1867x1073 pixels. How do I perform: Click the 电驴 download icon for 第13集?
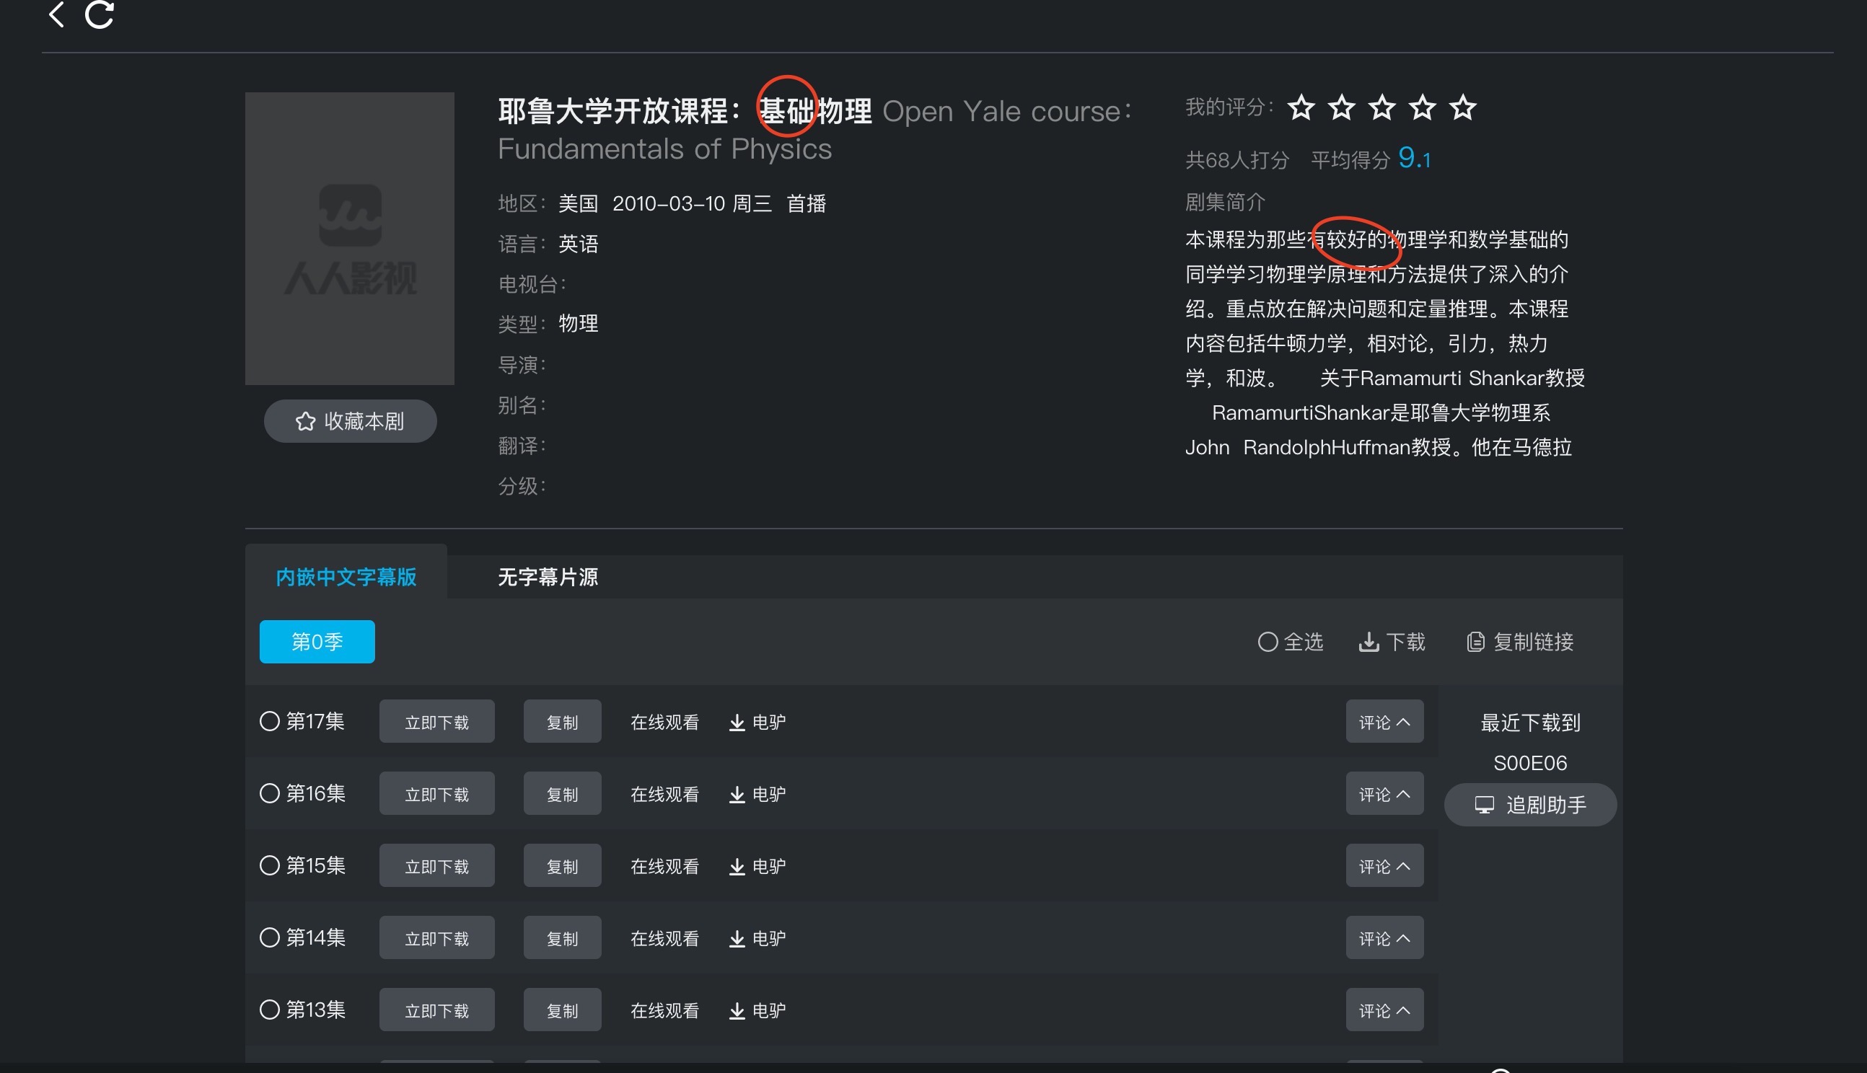pos(737,1011)
